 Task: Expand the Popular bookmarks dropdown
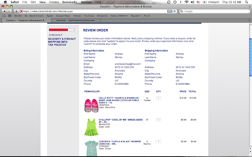click(136, 16)
